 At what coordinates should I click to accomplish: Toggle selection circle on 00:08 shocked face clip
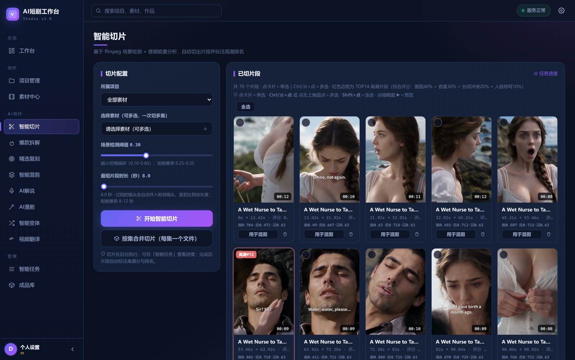[x=504, y=123]
